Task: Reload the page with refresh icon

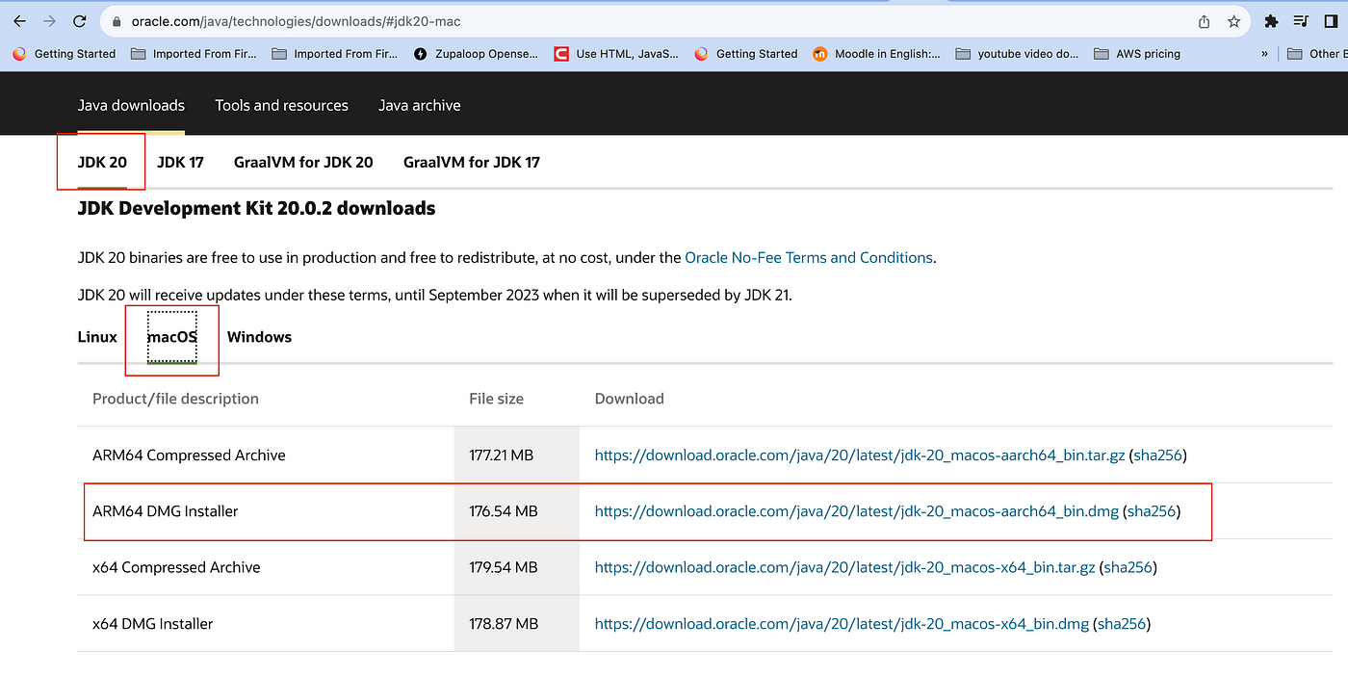Action: pos(80,21)
